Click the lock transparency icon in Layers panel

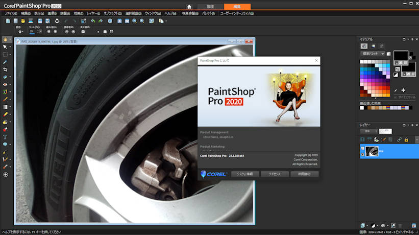[407, 139]
